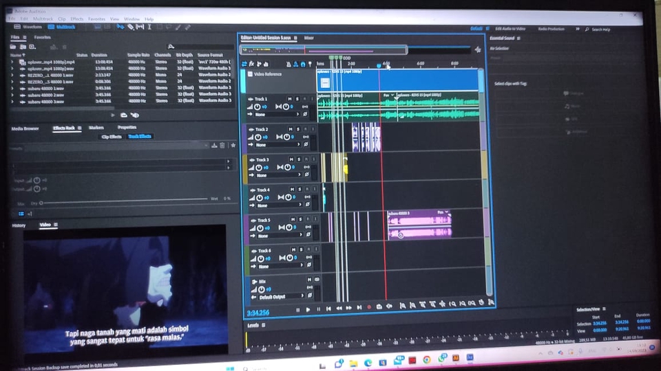Image resolution: width=661 pixels, height=371 pixels.
Task: Select the Slip tool in top toolbar
Action: [x=140, y=27]
